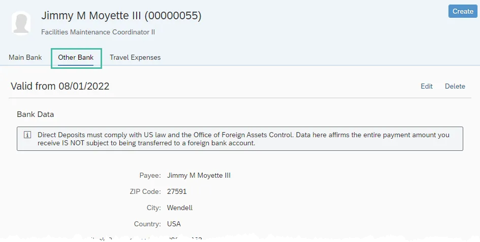Click the information icon in the message box
480x242 pixels.
pos(27,135)
